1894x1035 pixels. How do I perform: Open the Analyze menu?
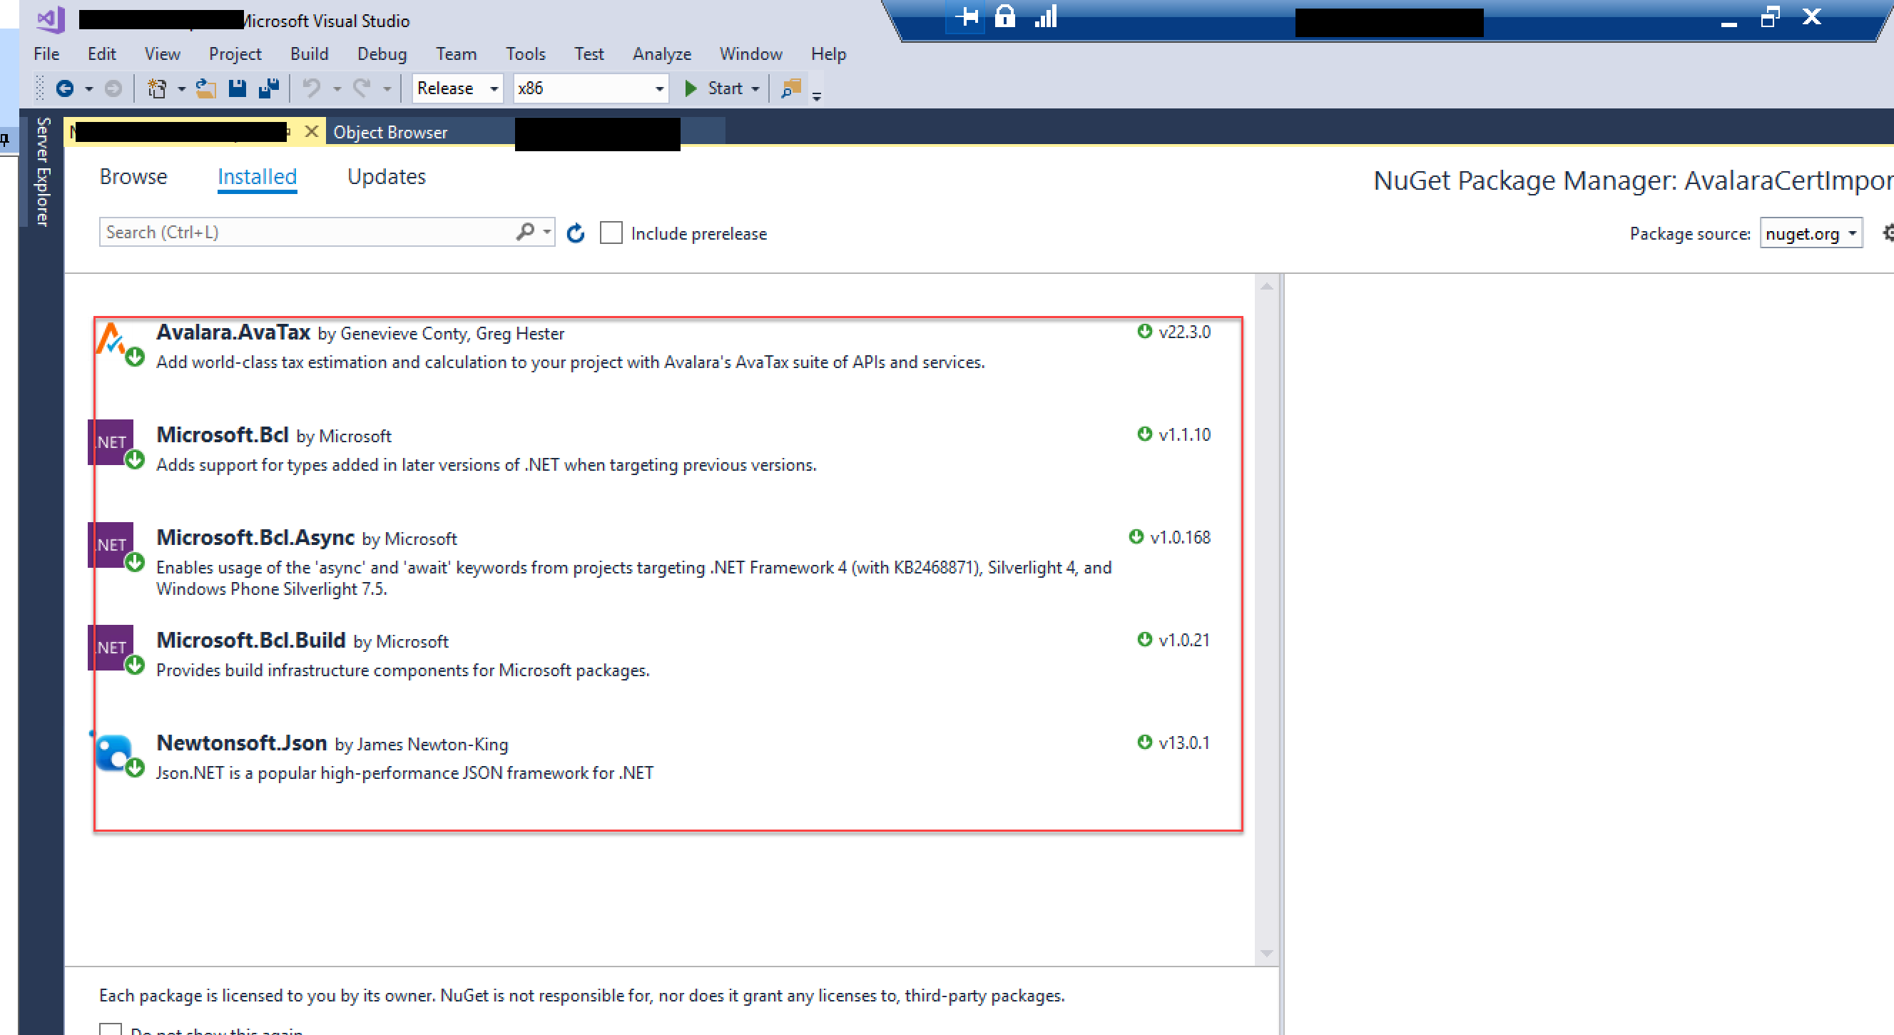(662, 54)
